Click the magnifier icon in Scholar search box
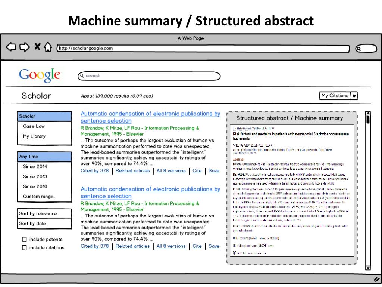This screenshot has width=382, height=287. [82, 76]
